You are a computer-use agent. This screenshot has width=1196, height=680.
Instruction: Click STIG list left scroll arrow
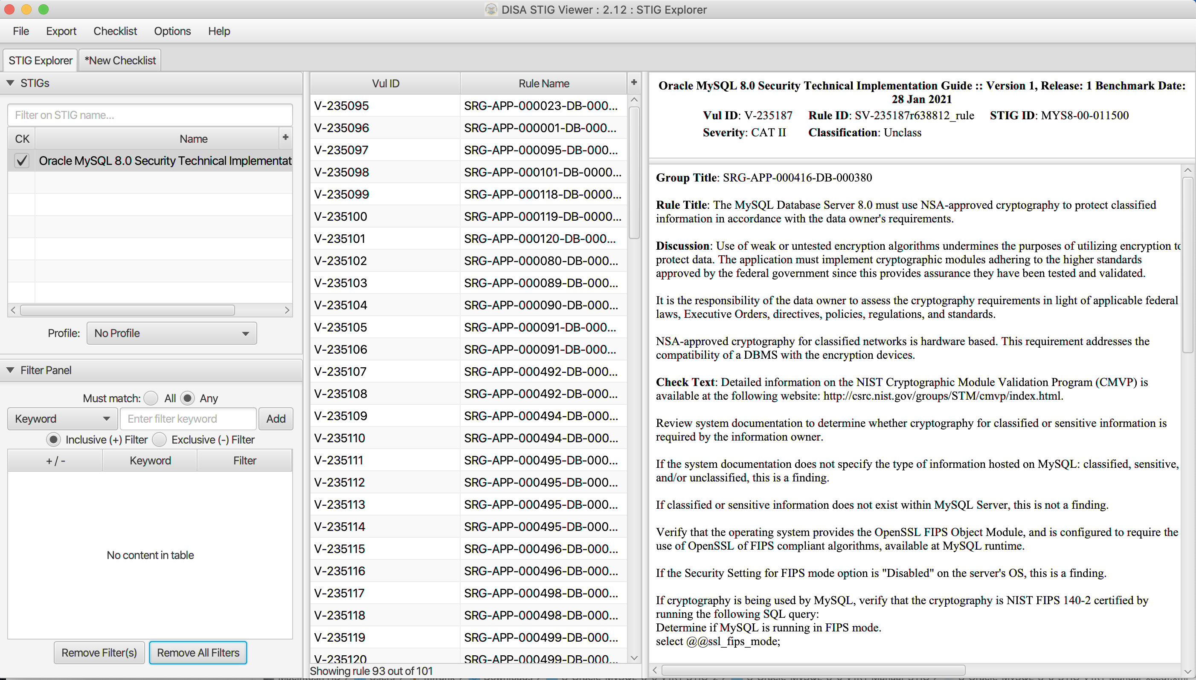tap(13, 310)
